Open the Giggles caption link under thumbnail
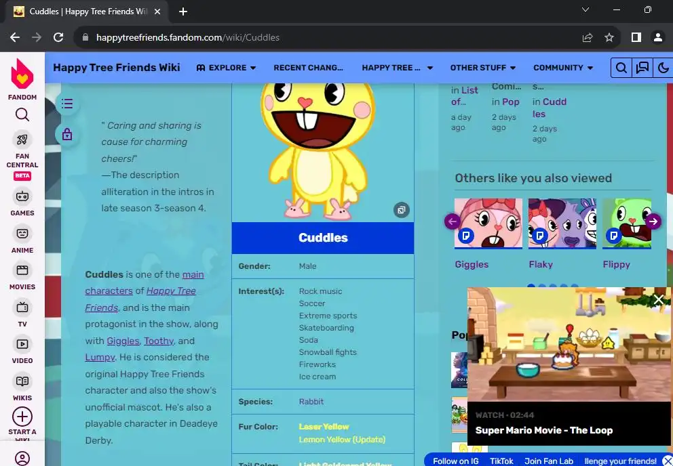Viewport: 673px width, 466px height. (472, 264)
